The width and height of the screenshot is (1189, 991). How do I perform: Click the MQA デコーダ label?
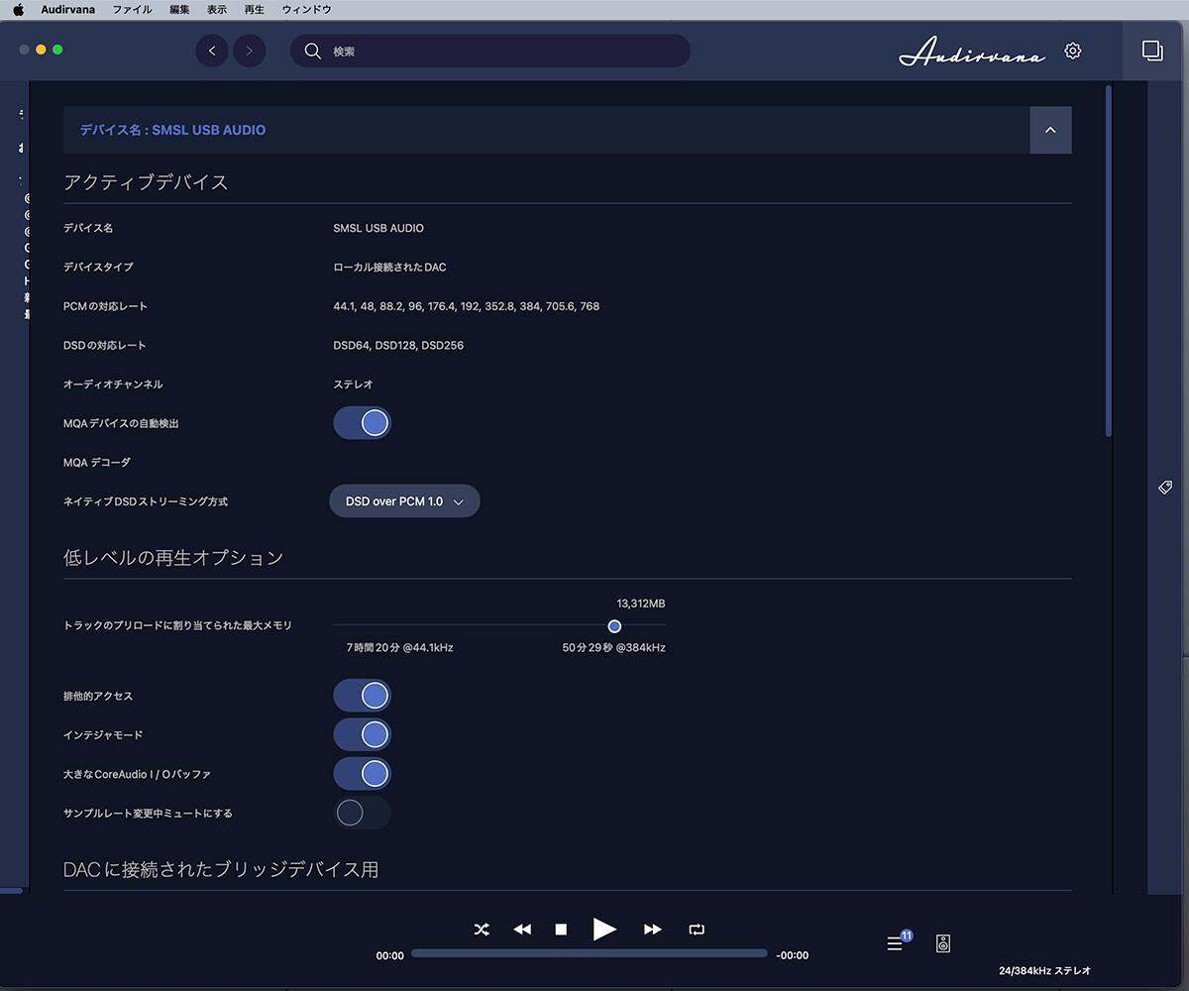[x=97, y=462]
